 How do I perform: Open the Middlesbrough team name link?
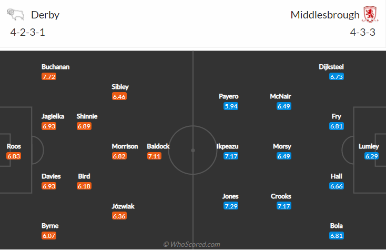point(325,15)
